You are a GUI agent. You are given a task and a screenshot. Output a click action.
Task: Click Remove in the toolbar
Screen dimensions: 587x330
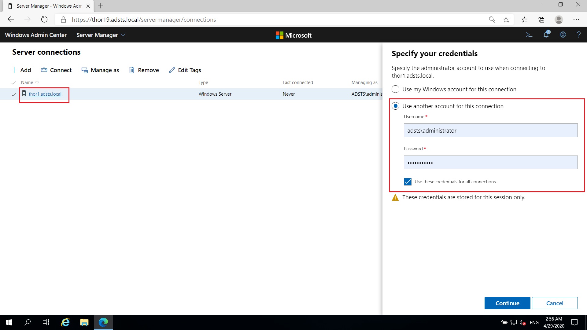[x=144, y=70]
